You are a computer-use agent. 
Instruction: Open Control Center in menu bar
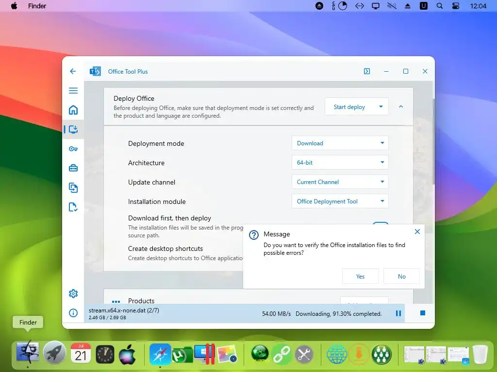(x=456, y=6)
